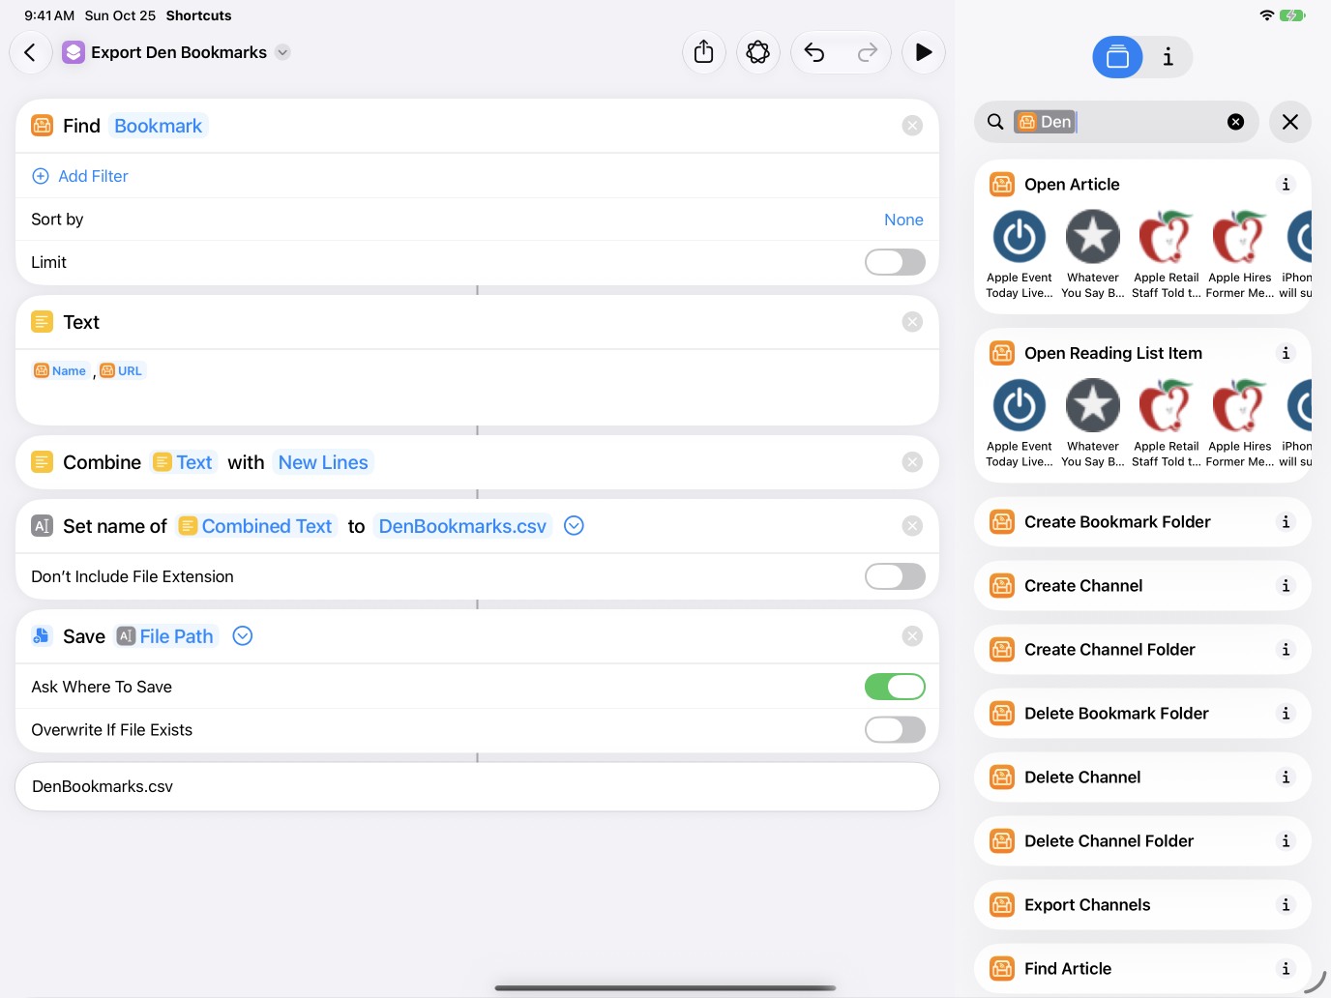Open the share sheet icon
This screenshot has width=1331, height=998.
coord(704,52)
